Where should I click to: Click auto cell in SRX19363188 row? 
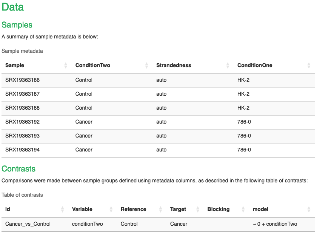(x=162, y=108)
